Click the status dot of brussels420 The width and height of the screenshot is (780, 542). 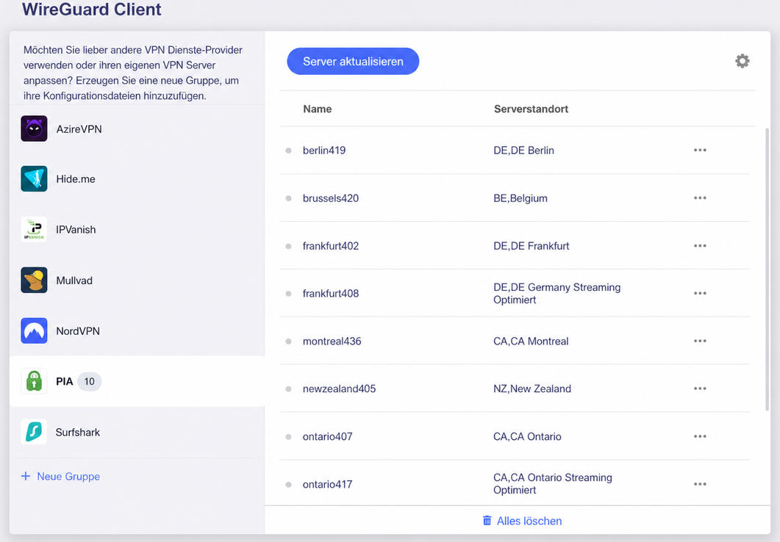click(x=288, y=198)
